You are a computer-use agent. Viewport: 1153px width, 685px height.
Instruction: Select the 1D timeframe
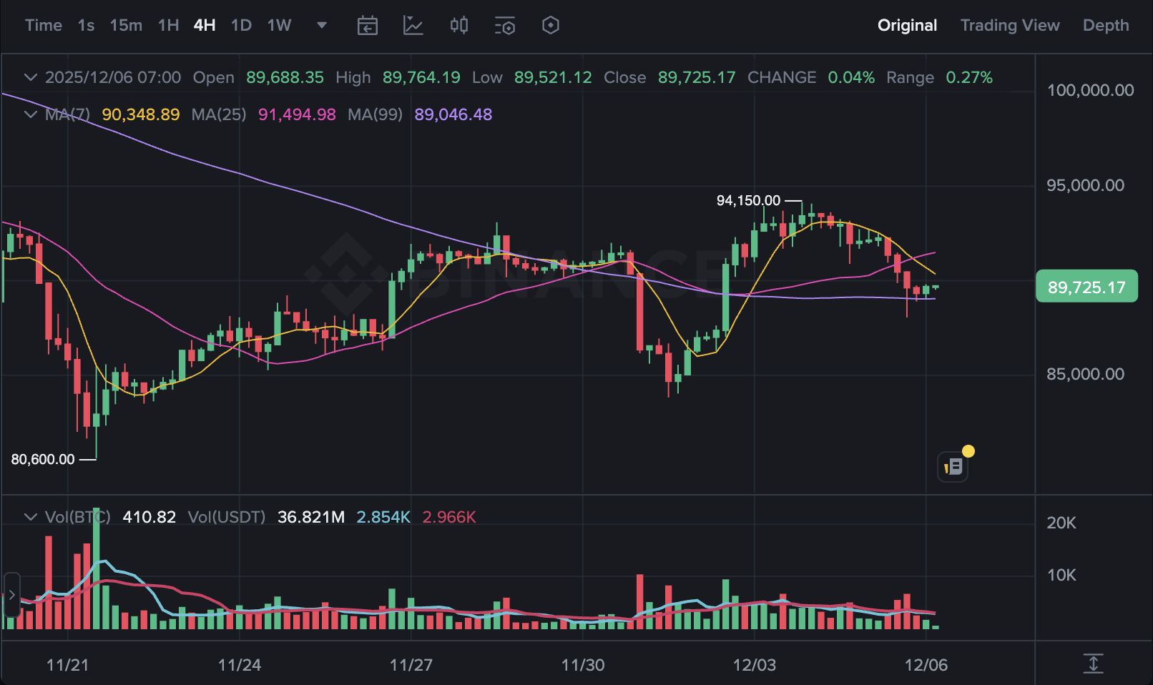pos(240,25)
